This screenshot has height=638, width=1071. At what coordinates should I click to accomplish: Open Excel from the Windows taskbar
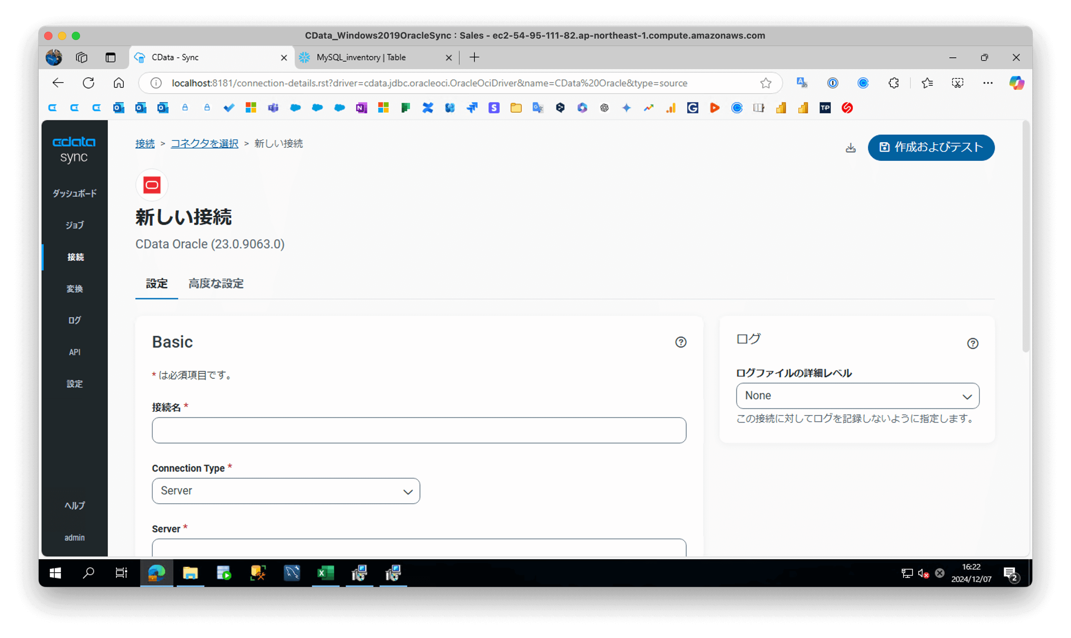(326, 573)
